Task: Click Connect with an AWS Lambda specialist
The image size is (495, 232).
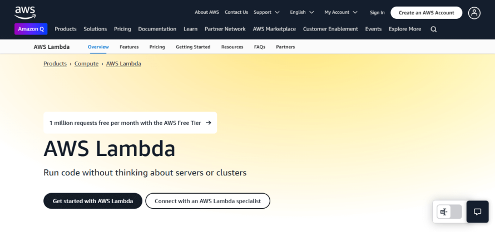Action: 207,201
